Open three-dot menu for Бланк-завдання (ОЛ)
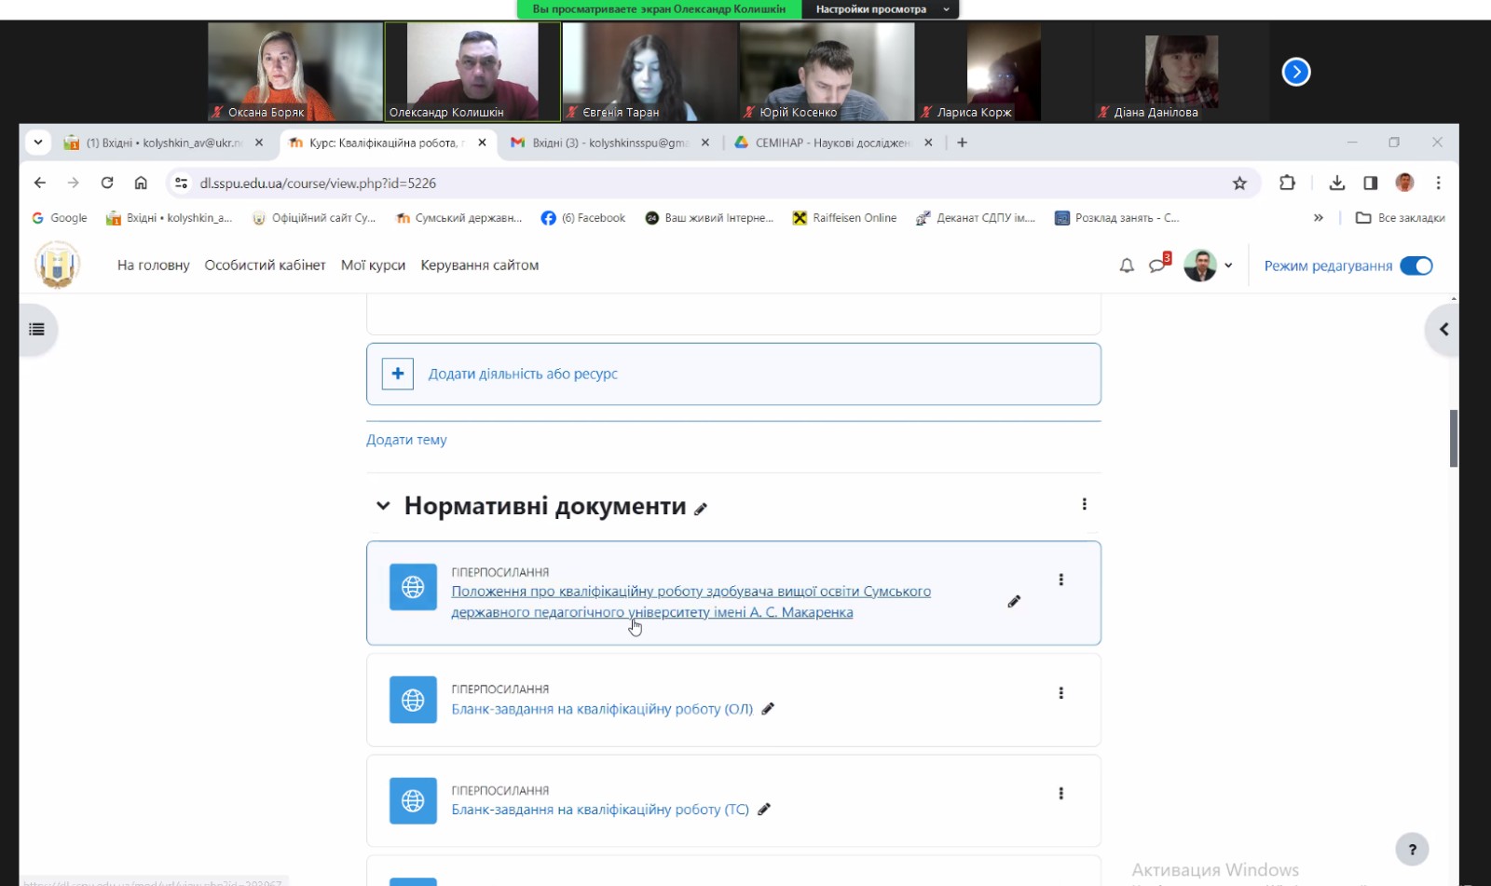The image size is (1491, 886). (1060, 693)
